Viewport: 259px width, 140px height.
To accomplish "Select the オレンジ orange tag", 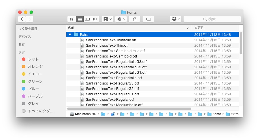I will 32,67.
